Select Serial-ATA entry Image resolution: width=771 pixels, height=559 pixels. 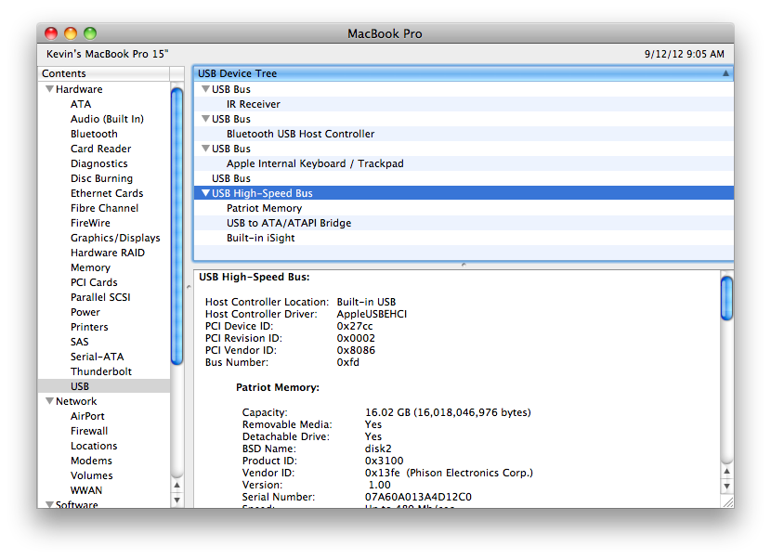(x=98, y=357)
